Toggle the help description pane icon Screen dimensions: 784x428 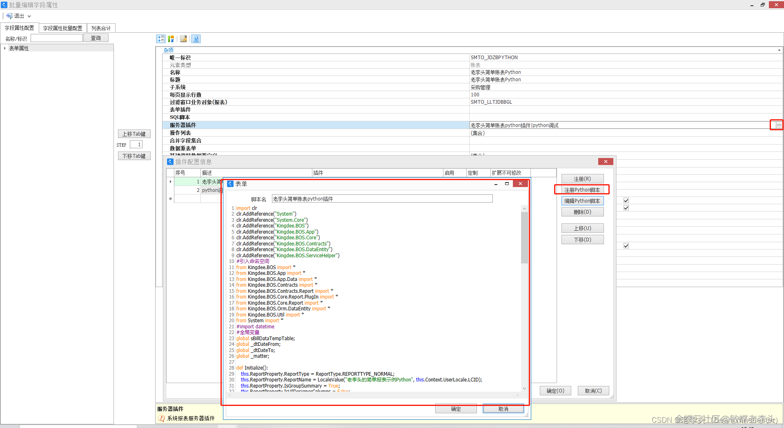point(196,39)
